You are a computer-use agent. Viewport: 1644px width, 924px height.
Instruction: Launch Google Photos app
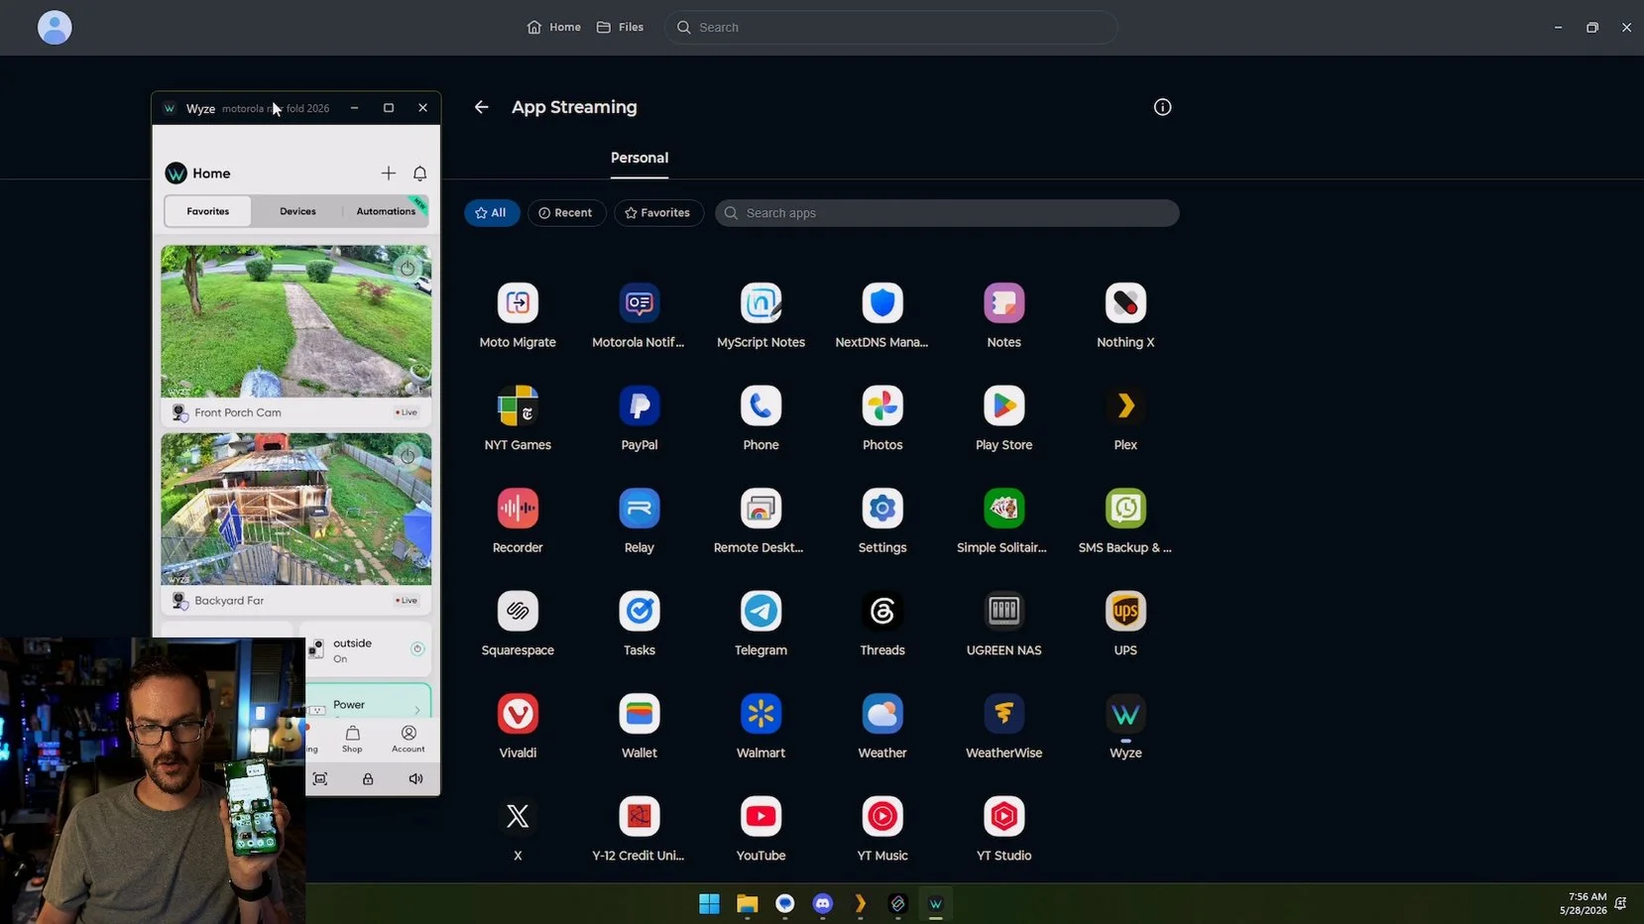pos(882,405)
